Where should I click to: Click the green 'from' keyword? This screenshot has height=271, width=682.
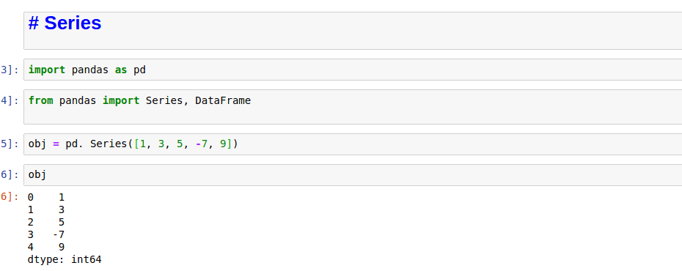coord(40,101)
